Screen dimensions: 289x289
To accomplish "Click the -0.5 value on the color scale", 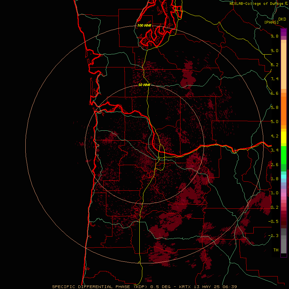I will coord(273,222).
